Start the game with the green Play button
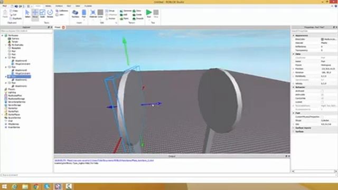 pos(149,13)
